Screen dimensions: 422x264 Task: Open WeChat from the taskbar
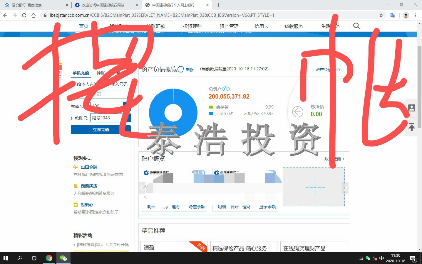click(63, 258)
